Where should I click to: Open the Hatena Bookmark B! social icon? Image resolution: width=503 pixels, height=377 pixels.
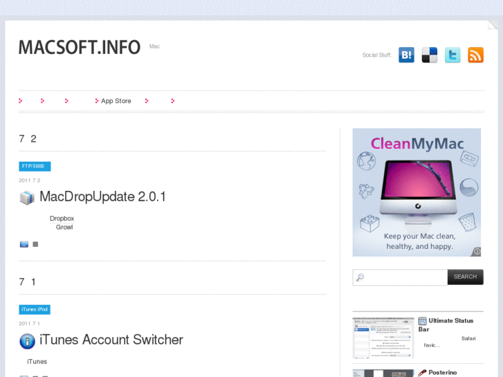point(406,55)
